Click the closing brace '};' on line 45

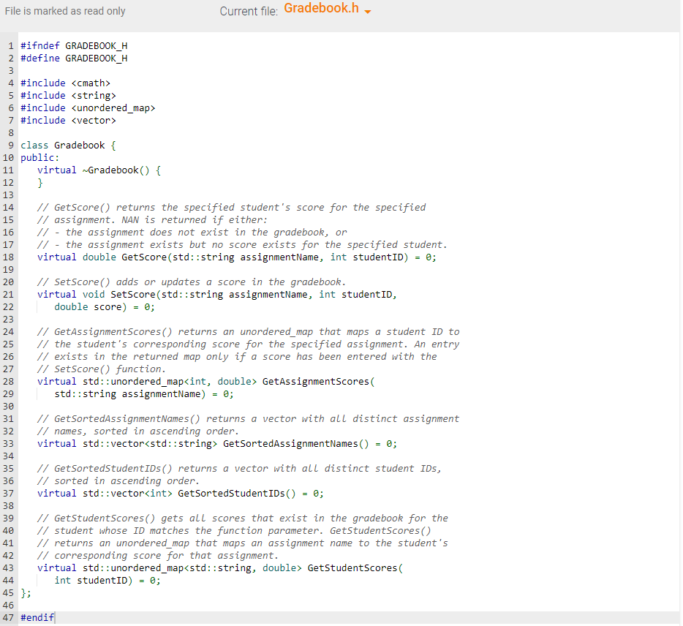[x=24, y=592]
